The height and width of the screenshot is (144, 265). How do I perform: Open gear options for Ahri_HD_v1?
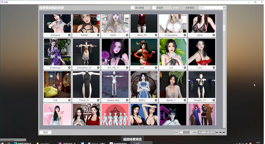tap(127, 67)
